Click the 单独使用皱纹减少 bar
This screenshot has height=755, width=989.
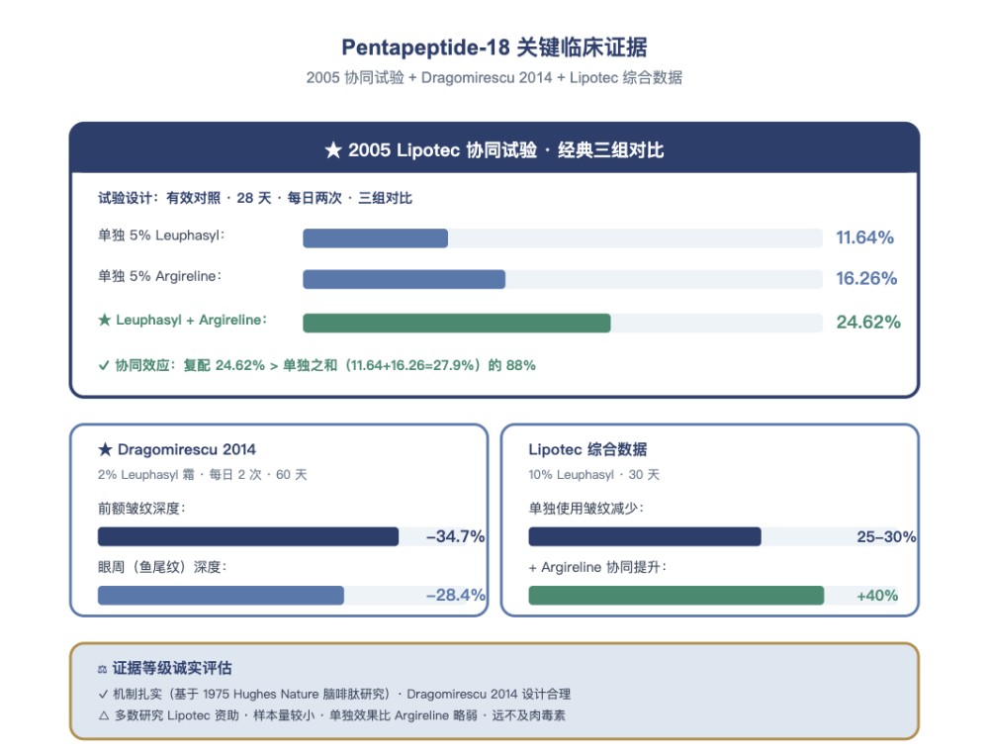tap(645, 536)
